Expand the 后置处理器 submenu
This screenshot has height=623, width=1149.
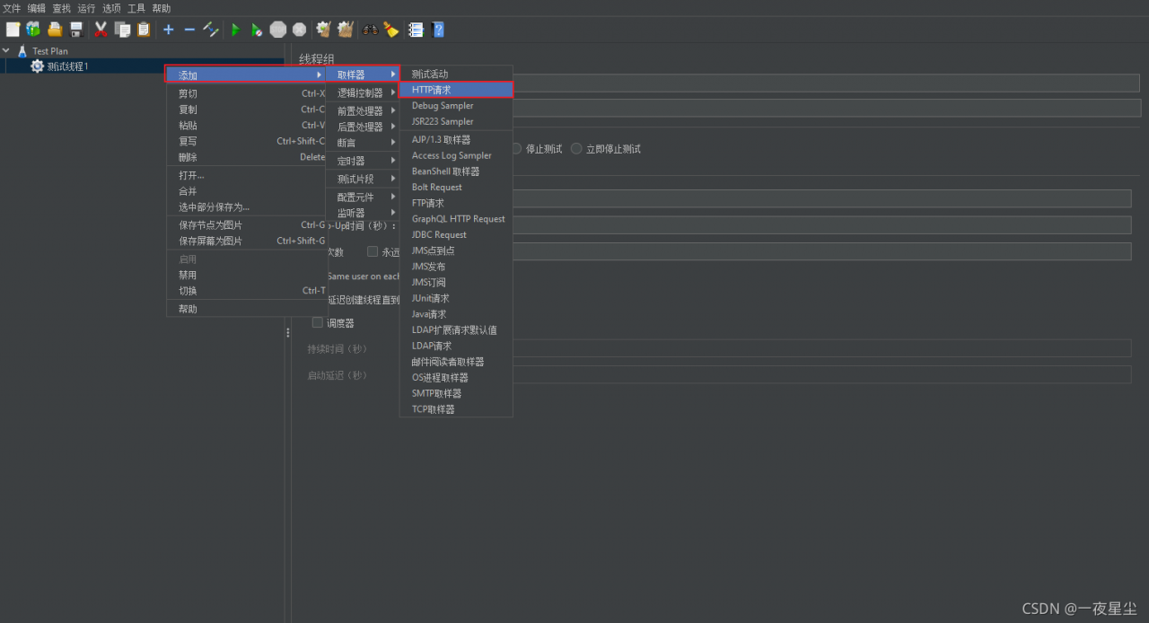point(363,127)
